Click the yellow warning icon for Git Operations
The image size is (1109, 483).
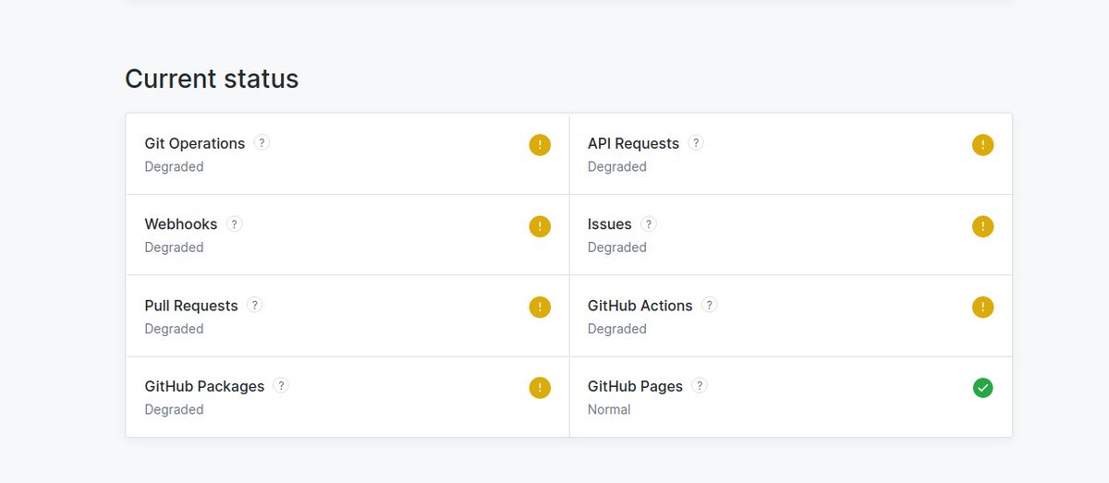(x=540, y=145)
